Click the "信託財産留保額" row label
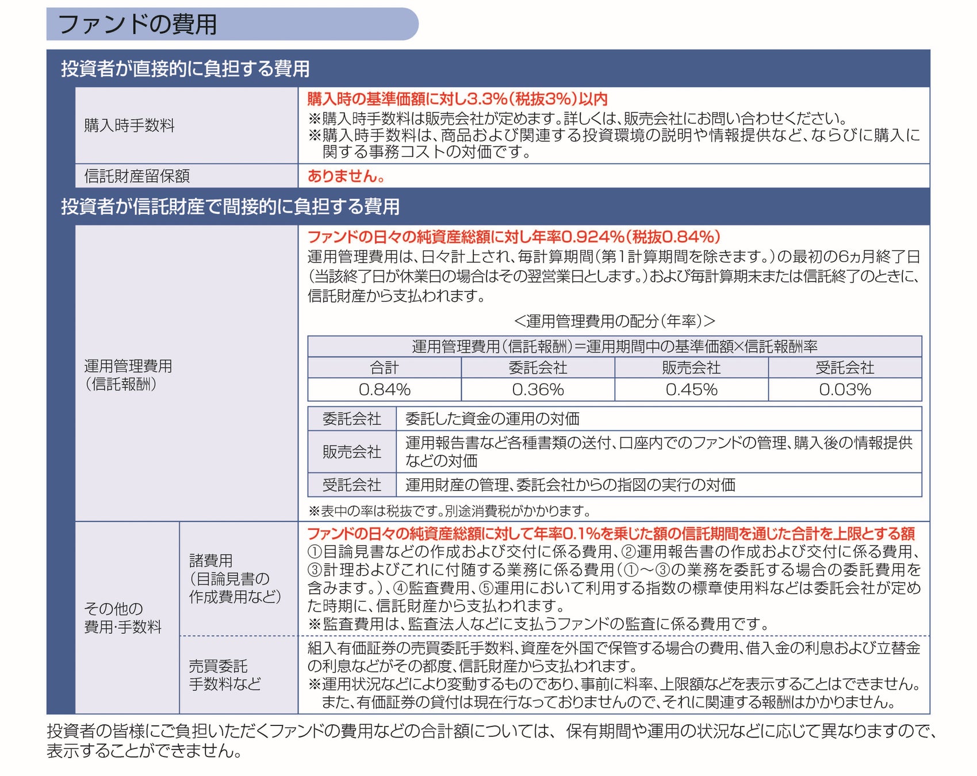977x776 pixels. coord(137,176)
